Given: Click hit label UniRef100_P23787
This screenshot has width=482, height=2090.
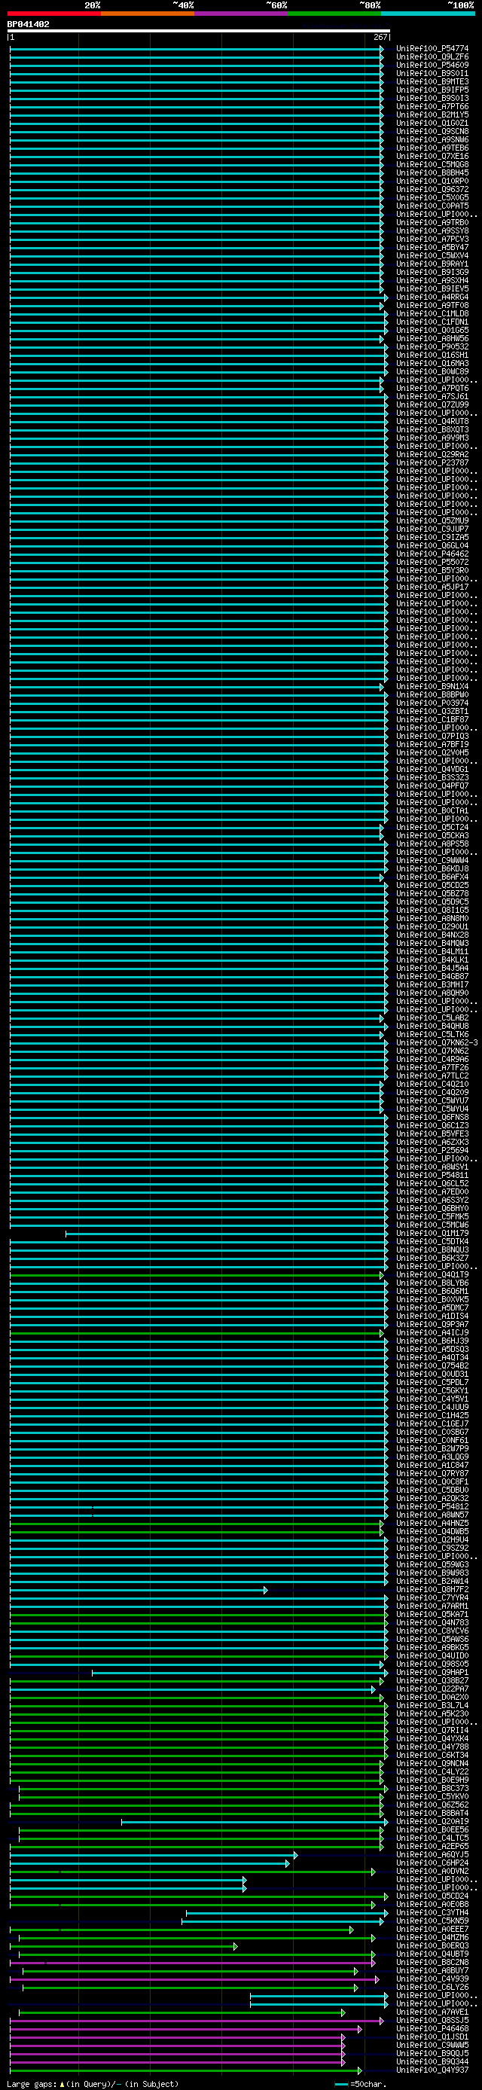Looking at the screenshot, I should click(x=432, y=462).
